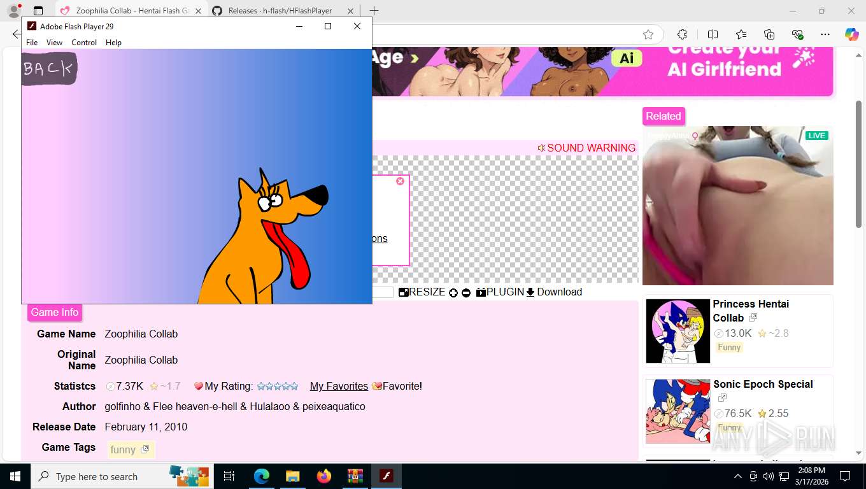Open Microsoft Edge from the taskbar

(261, 476)
